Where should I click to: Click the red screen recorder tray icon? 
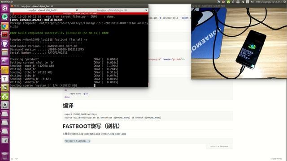[x=223, y=2]
